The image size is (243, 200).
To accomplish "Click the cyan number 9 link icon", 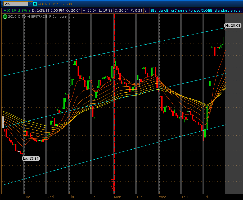I will (35, 4).
